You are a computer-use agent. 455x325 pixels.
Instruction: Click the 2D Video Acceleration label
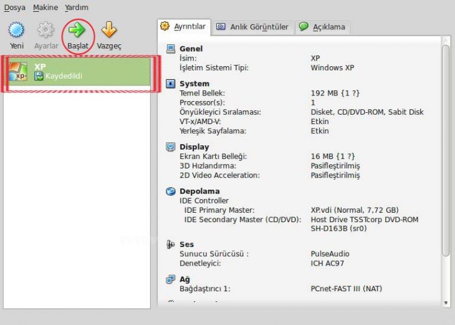pos(219,175)
